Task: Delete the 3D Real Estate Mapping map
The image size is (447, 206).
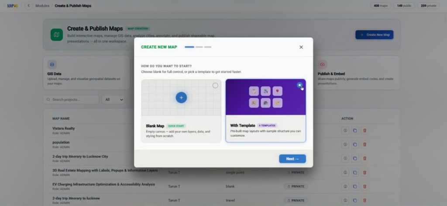Action: click(364, 172)
